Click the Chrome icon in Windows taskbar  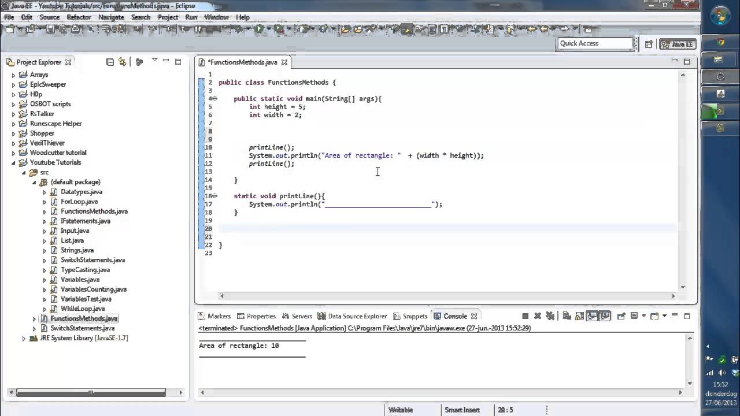[720, 42]
